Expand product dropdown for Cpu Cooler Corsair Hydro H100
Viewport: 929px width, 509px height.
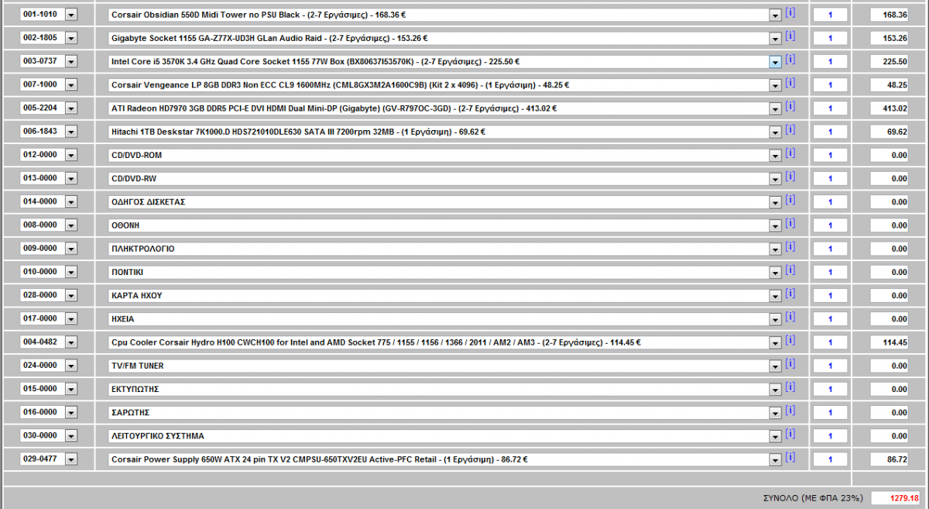[775, 342]
